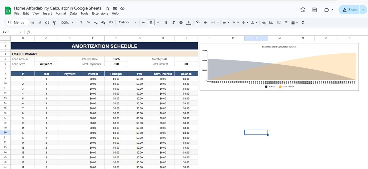Open version history
The height and width of the screenshot is (169, 368).
point(303,9)
